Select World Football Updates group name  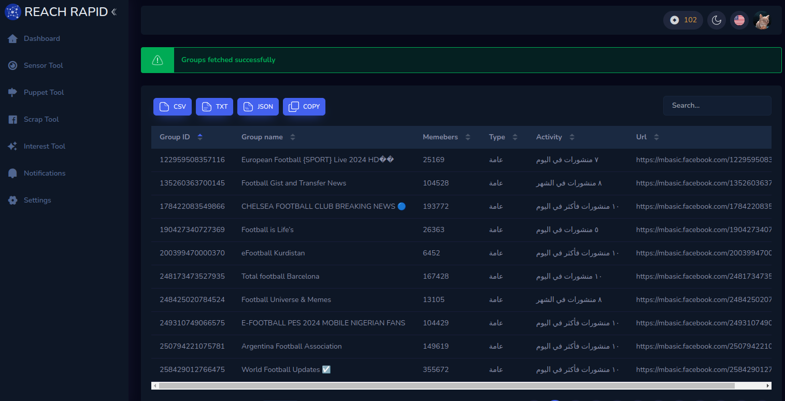[x=286, y=369]
